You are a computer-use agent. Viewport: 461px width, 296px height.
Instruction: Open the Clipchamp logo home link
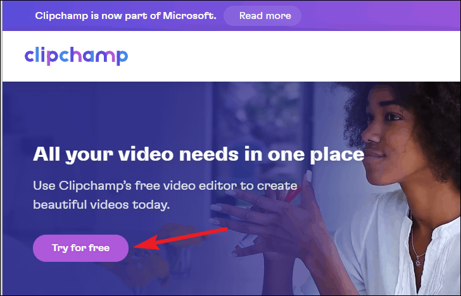coord(76,56)
